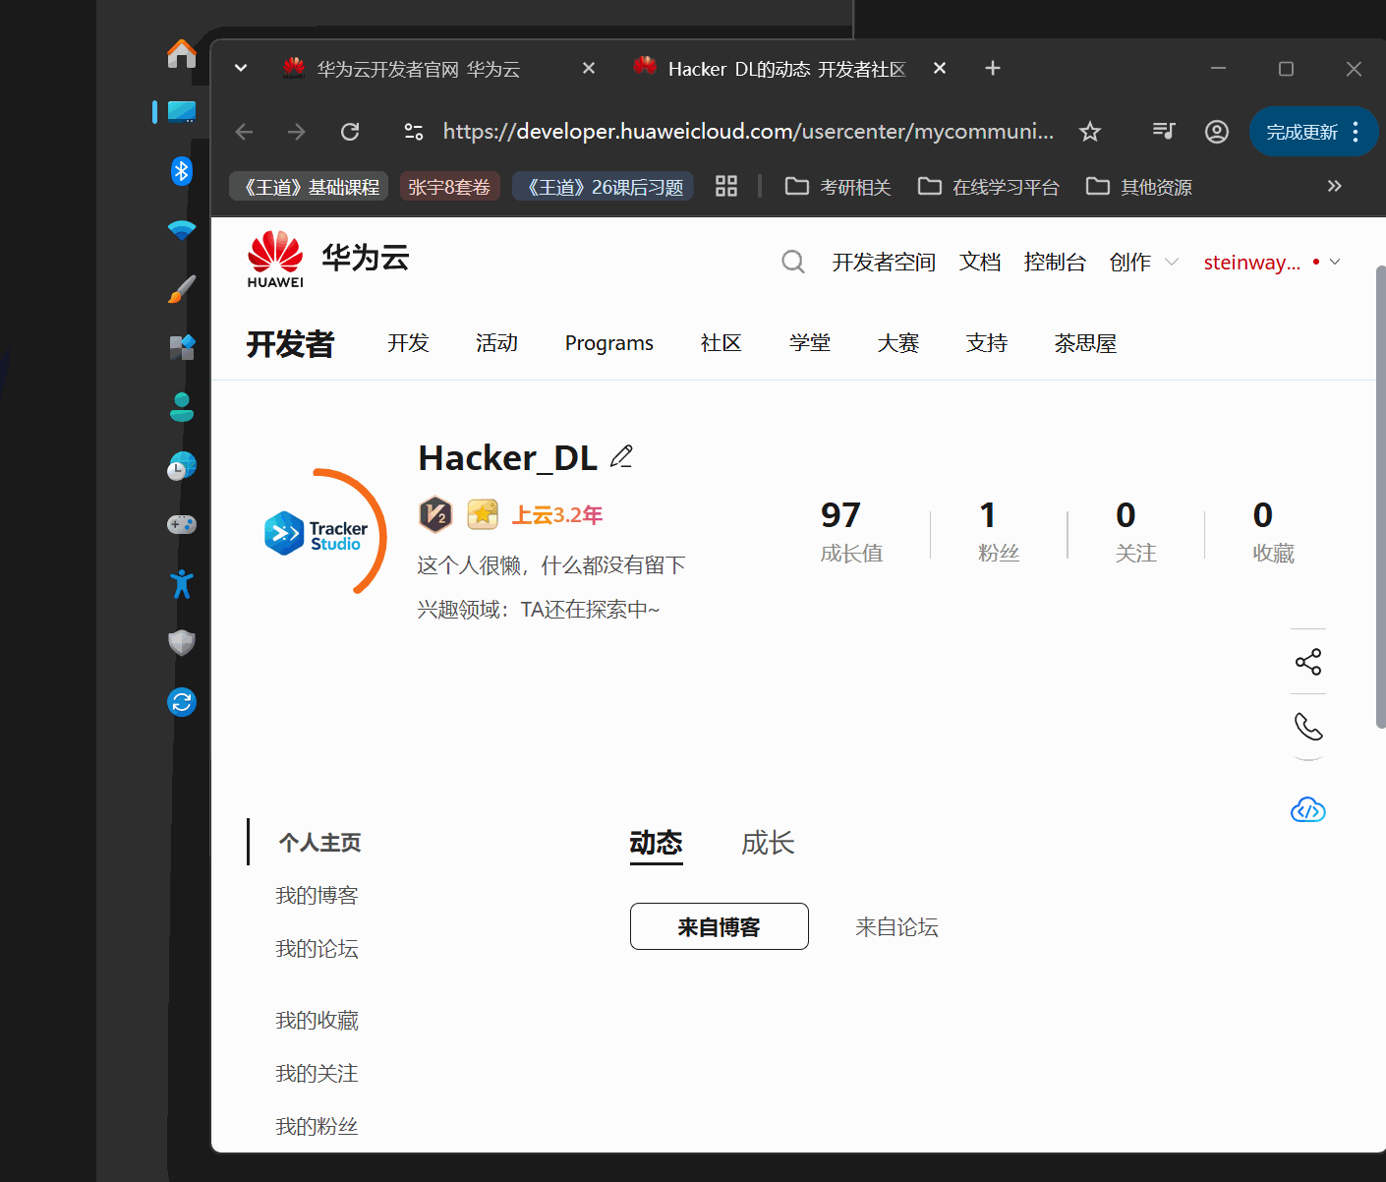The height and width of the screenshot is (1182, 1386).
Task: Open 我的粉丝 in the sidebar
Action: pos(317,1127)
